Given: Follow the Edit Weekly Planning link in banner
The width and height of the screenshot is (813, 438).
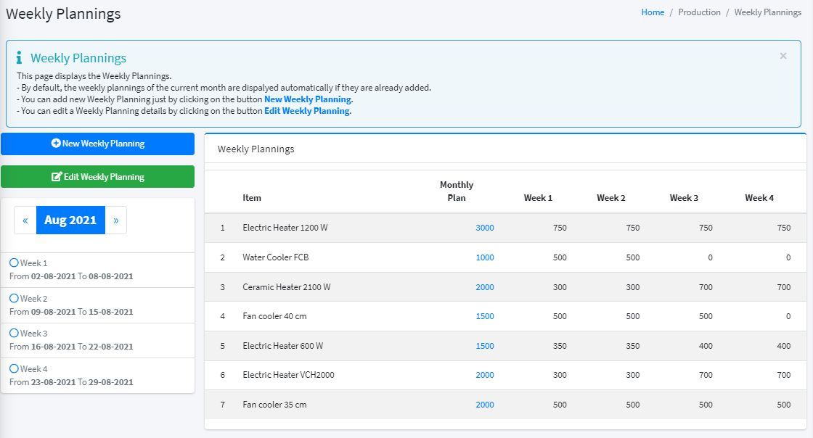Looking at the screenshot, I should click(308, 111).
